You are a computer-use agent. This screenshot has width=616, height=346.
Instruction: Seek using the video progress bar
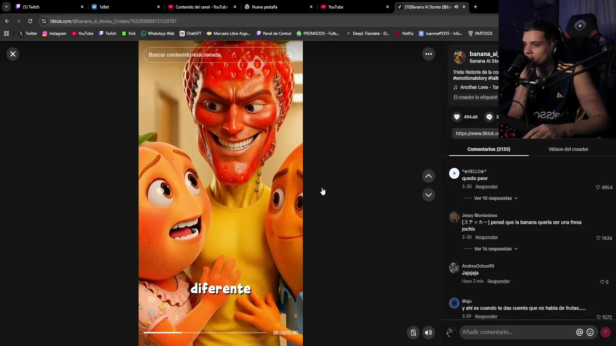point(205,333)
